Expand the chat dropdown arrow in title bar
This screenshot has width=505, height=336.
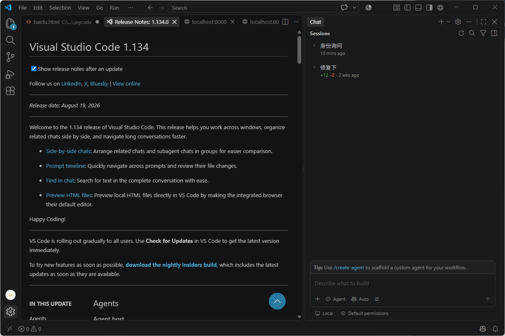coord(355,8)
